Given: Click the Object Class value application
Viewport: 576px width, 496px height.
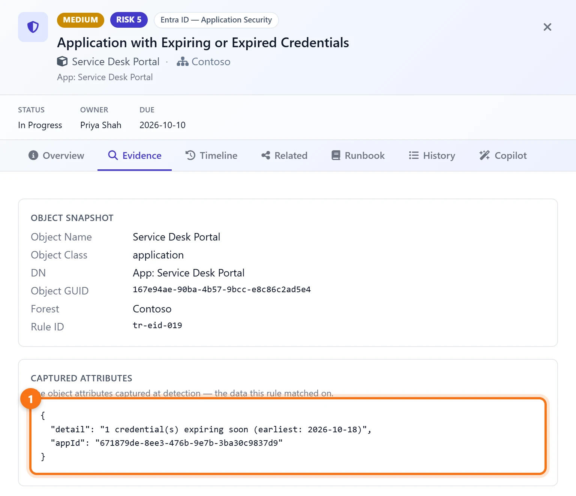Looking at the screenshot, I should pyautogui.click(x=158, y=255).
